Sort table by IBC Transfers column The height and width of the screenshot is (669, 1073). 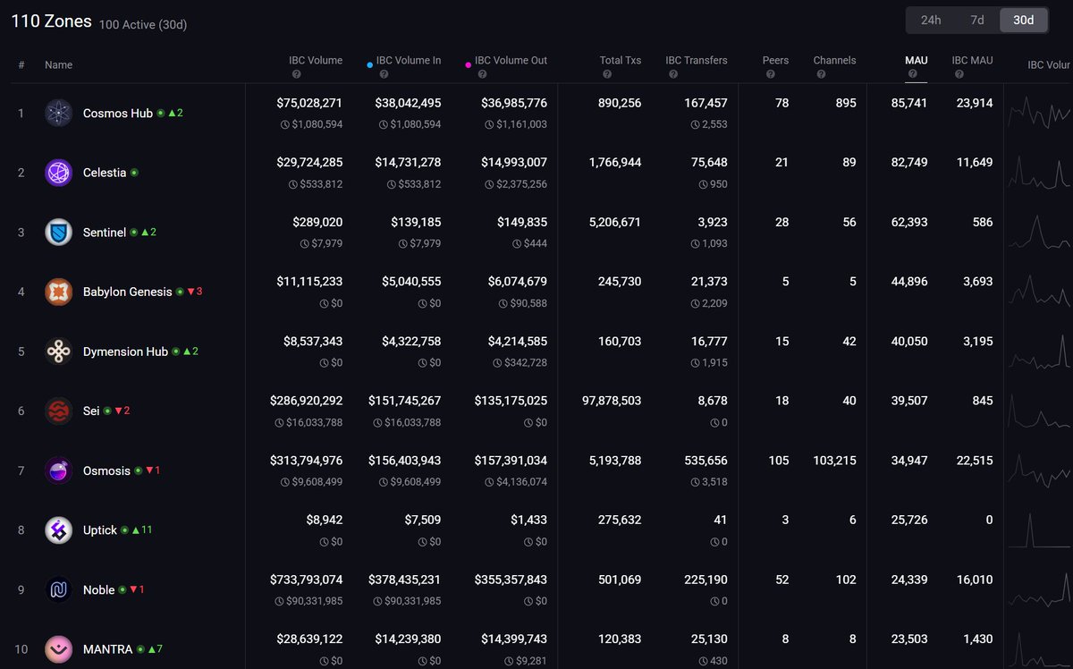point(697,60)
